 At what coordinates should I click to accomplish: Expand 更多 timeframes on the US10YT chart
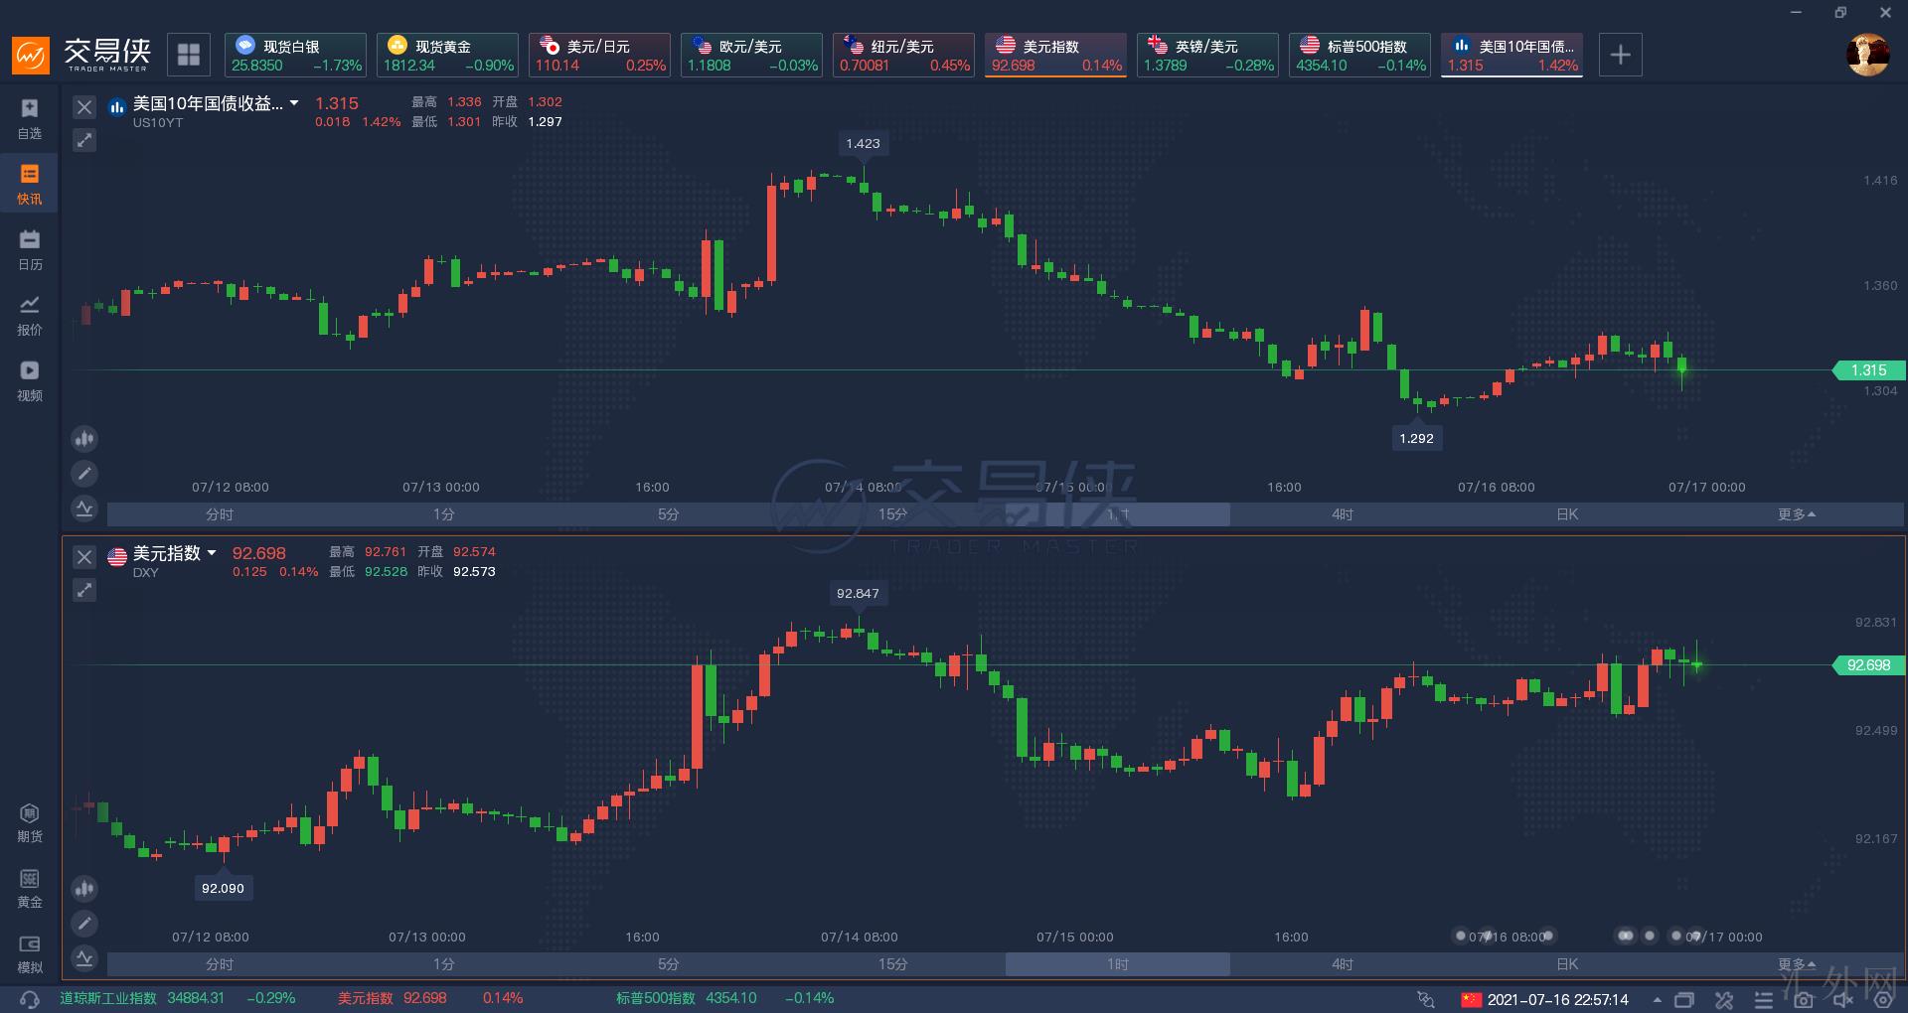point(1797,514)
